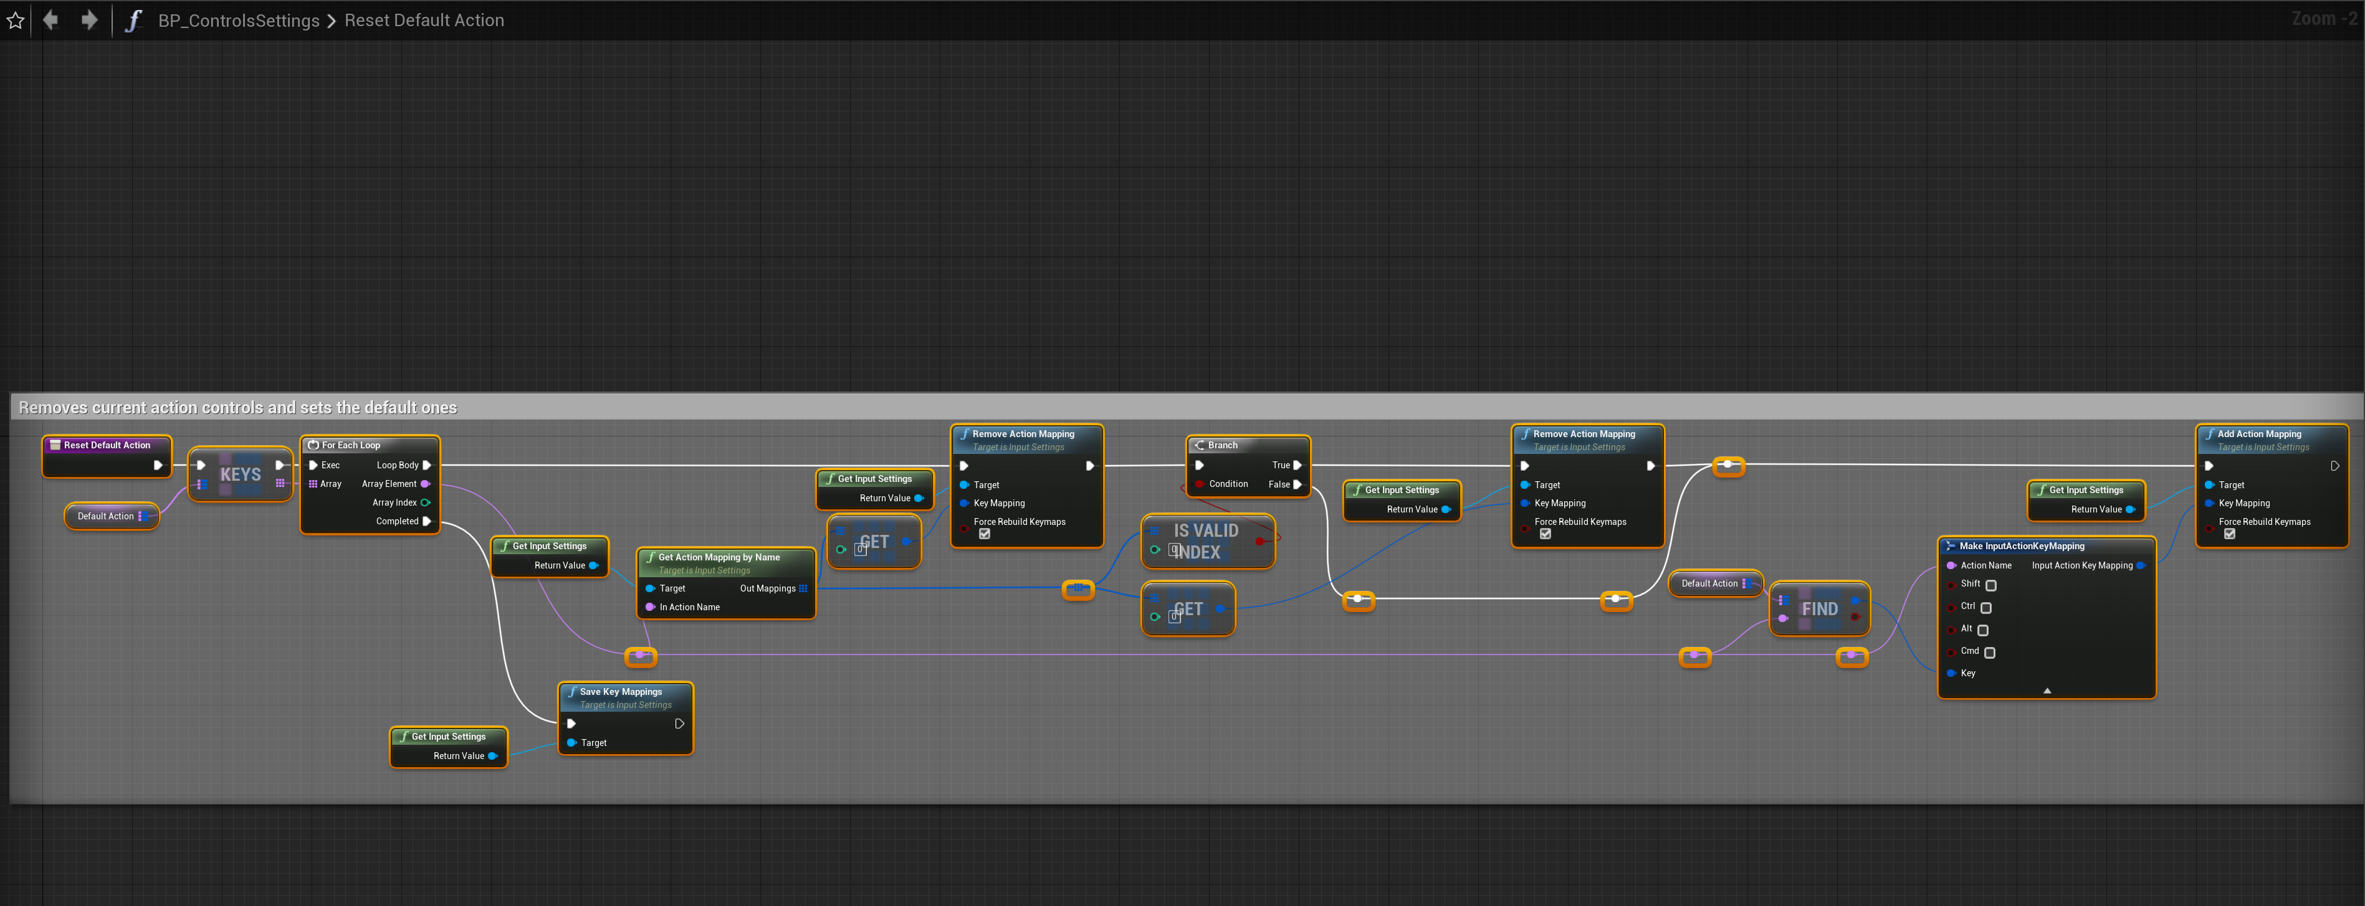Click the bookmark star icon in breadcrumb bar

coord(16,20)
